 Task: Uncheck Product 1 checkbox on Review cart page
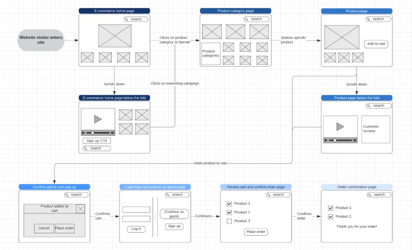point(229,203)
